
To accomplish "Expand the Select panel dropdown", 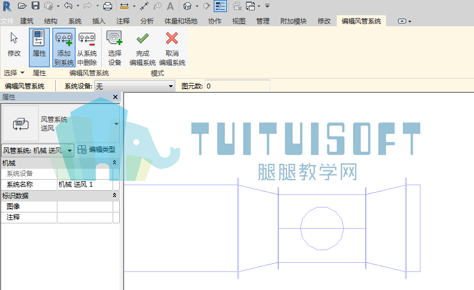I will point(14,73).
